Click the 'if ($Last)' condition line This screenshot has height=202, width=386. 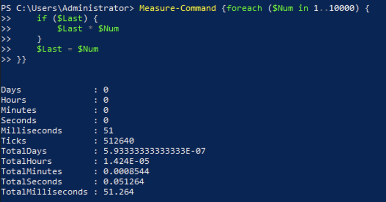coord(67,18)
